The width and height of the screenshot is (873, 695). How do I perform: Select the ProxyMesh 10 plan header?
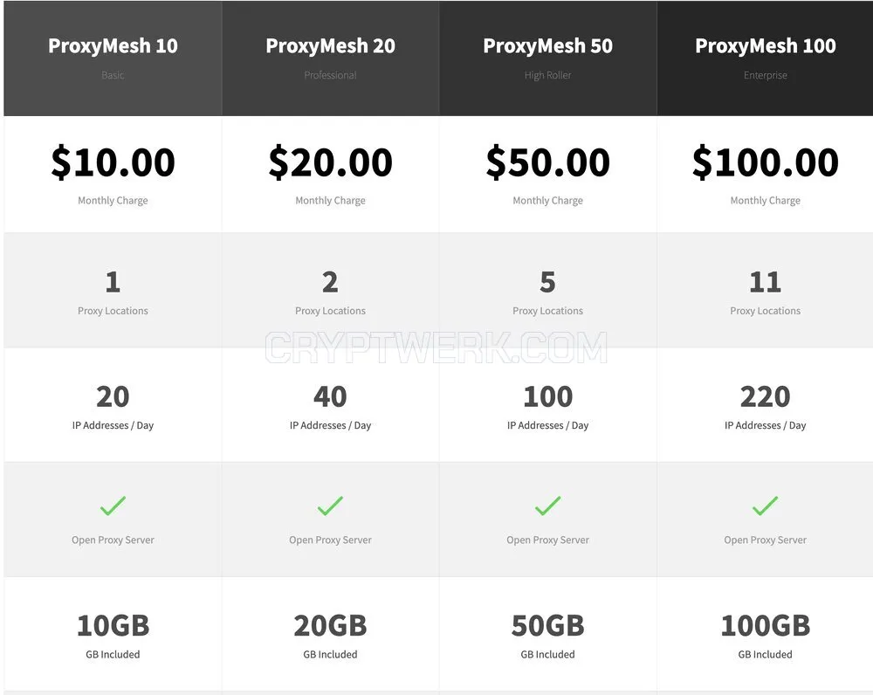coord(113,58)
